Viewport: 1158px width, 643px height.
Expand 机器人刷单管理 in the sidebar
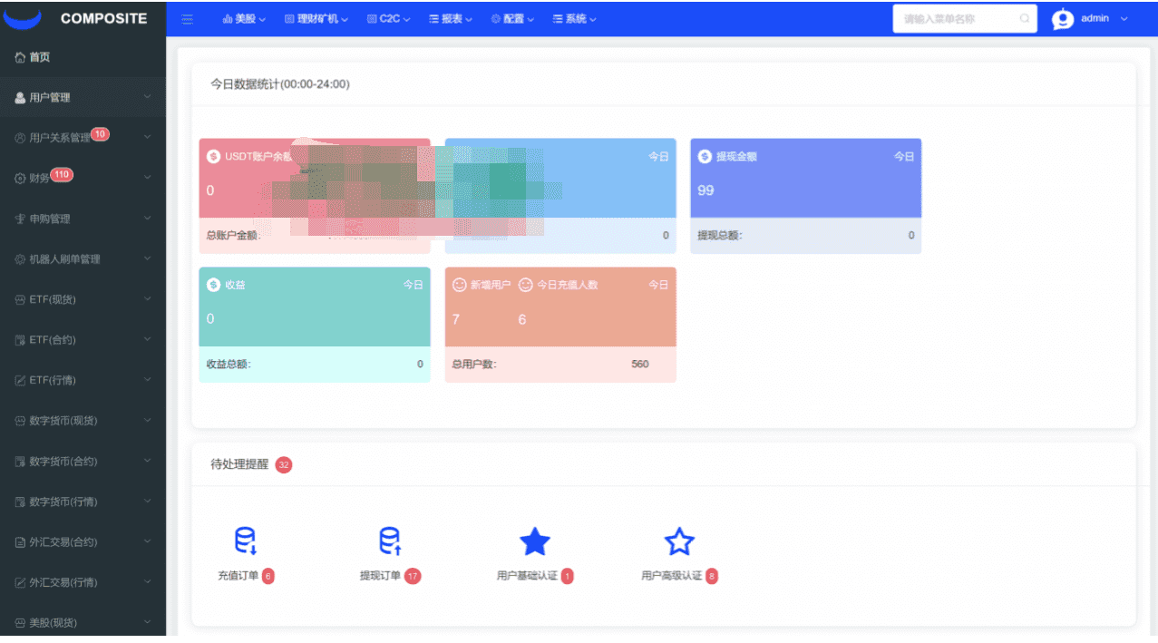point(83,259)
